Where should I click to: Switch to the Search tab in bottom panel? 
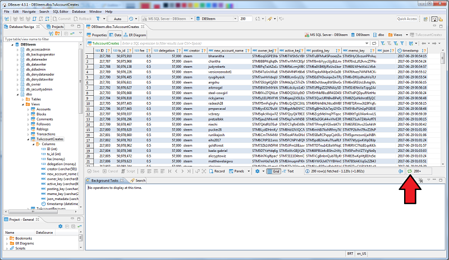click(x=138, y=180)
